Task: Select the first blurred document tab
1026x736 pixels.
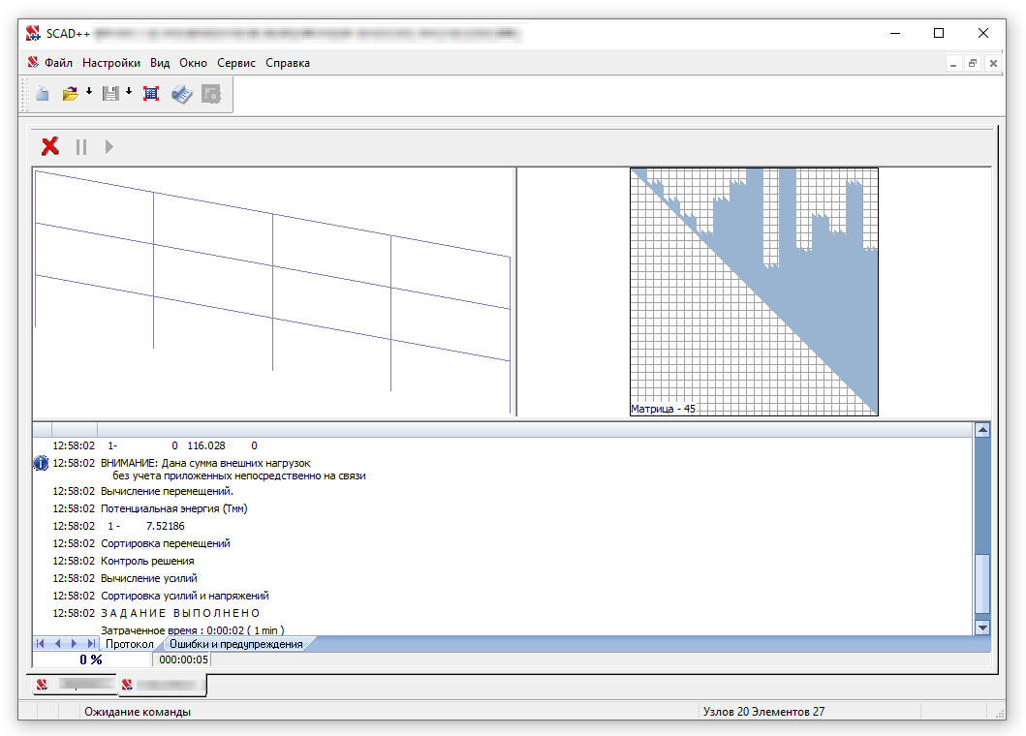Action: pos(74,685)
